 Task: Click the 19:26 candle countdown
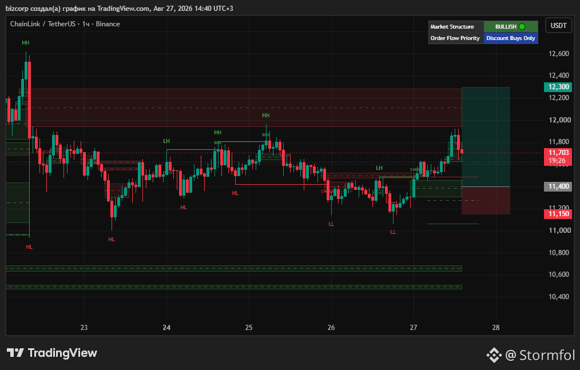coord(558,161)
